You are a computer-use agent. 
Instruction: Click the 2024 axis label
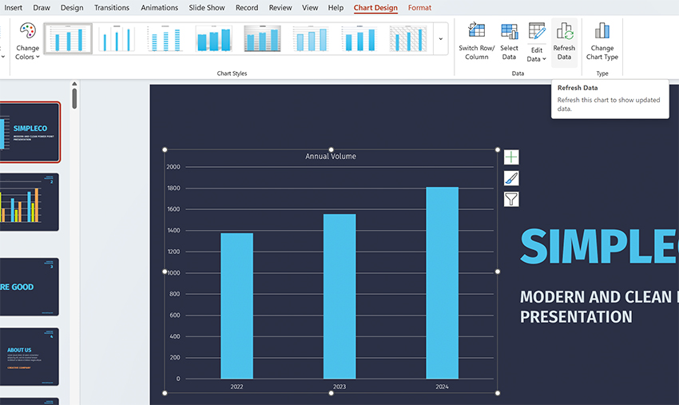click(442, 387)
